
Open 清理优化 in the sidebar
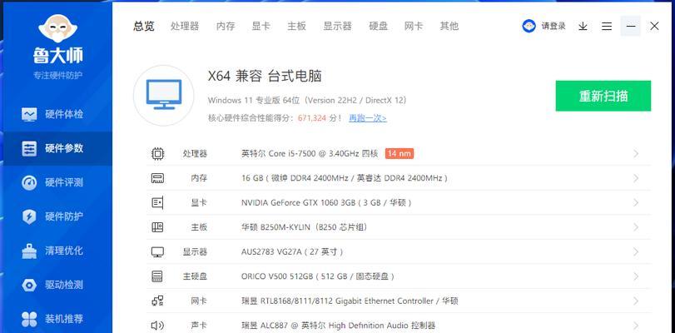[56, 251]
